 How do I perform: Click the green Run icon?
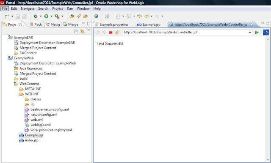point(46,16)
